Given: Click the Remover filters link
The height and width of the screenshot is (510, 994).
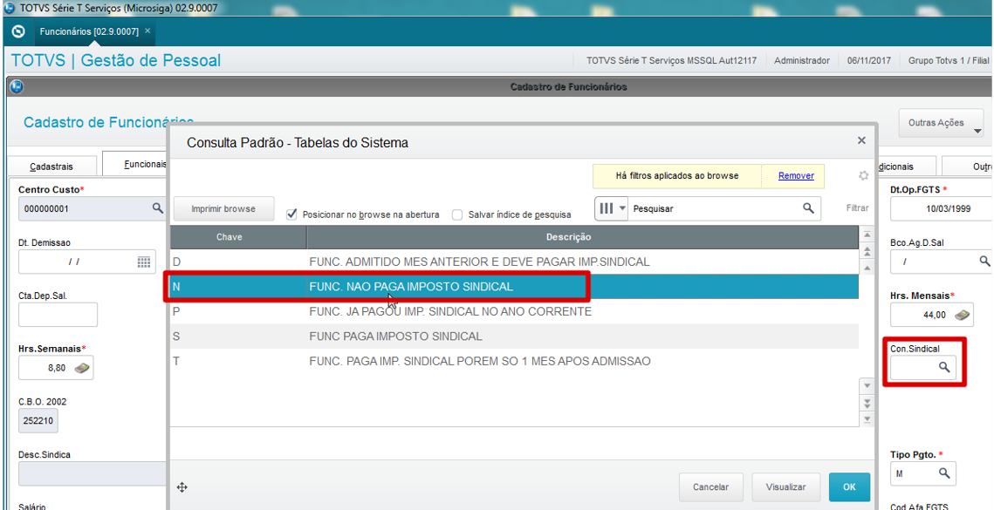Looking at the screenshot, I should pos(796,175).
